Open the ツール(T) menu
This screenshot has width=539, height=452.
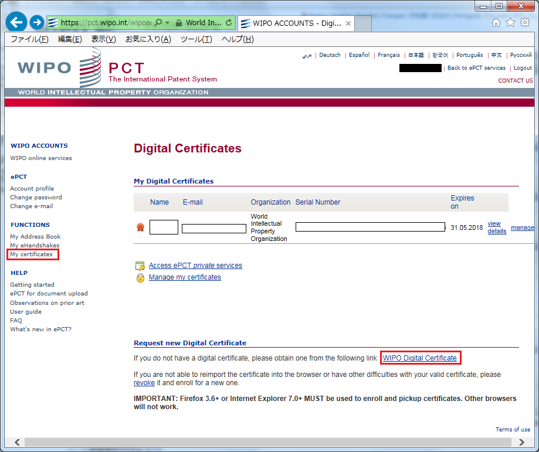pos(196,39)
